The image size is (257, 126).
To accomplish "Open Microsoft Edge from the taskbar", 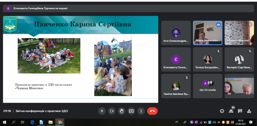I will (x=32, y=122).
